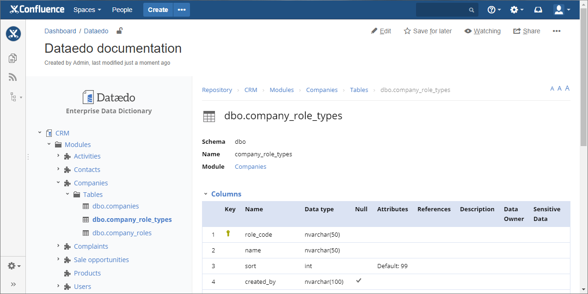The image size is (588, 294).
Task: Toggle Watching for this page
Action: [482, 31]
